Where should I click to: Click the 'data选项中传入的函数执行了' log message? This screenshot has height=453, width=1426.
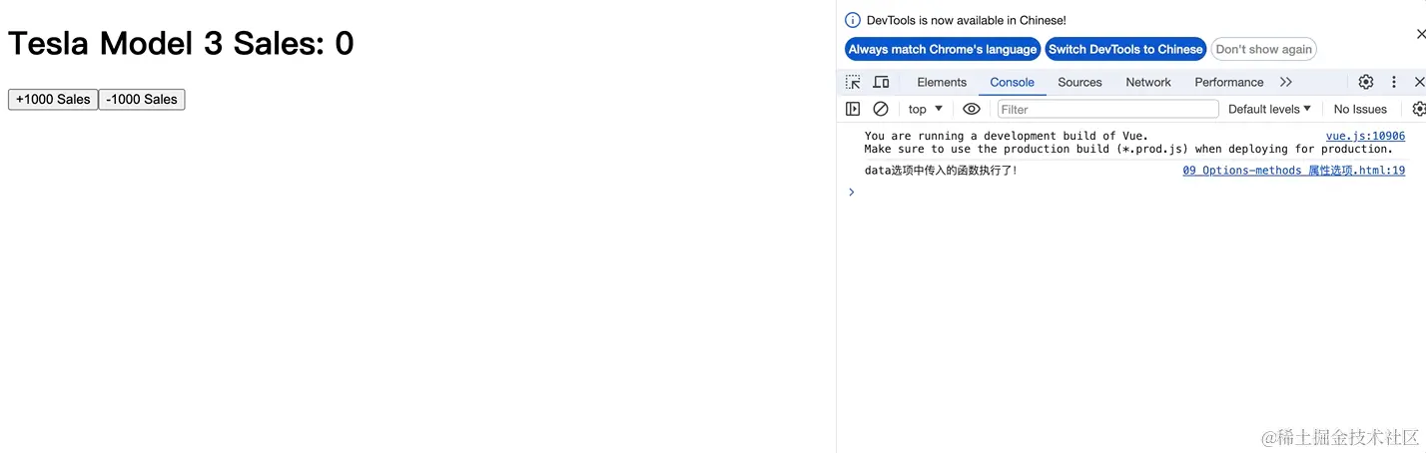click(x=942, y=171)
